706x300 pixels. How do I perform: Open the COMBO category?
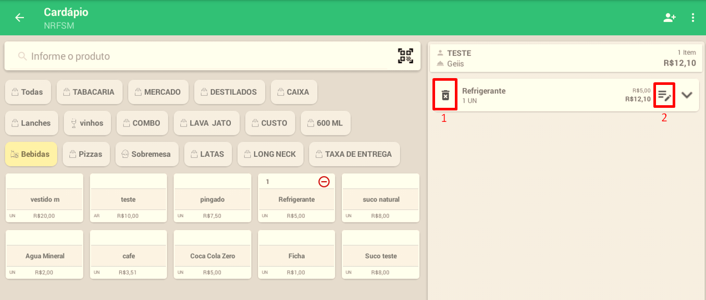click(142, 123)
